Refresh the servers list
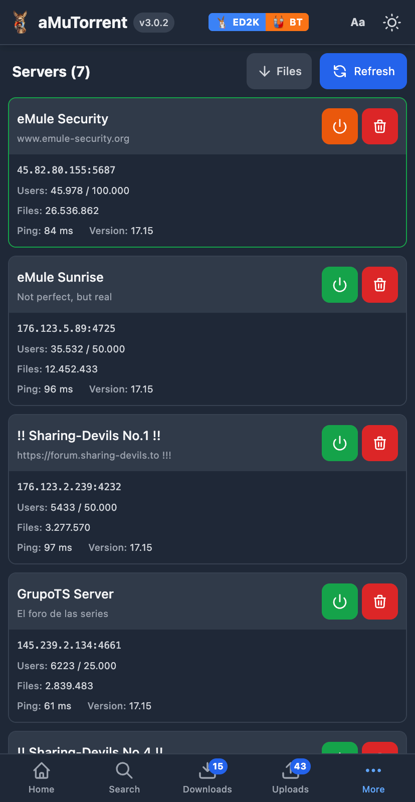This screenshot has width=415, height=802. pos(363,71)
